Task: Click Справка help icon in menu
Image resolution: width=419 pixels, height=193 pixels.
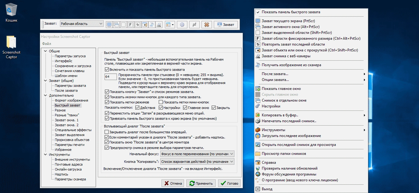Action: coord(258,163)
